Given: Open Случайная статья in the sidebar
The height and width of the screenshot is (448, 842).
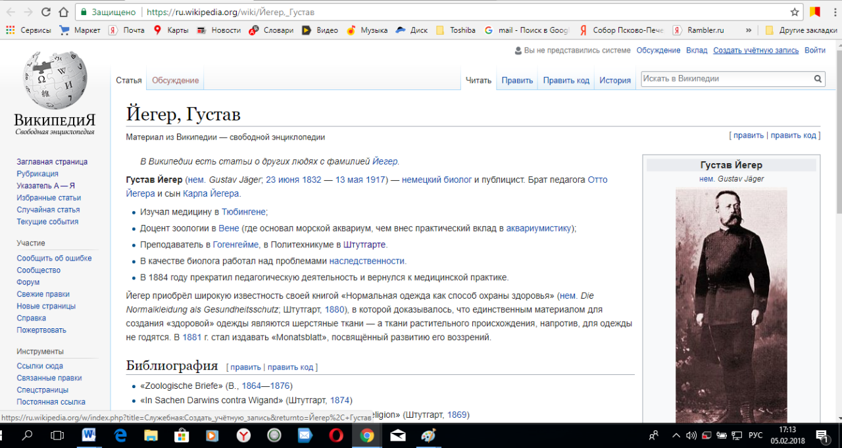Looking at the screenshot, I should 48,210.
